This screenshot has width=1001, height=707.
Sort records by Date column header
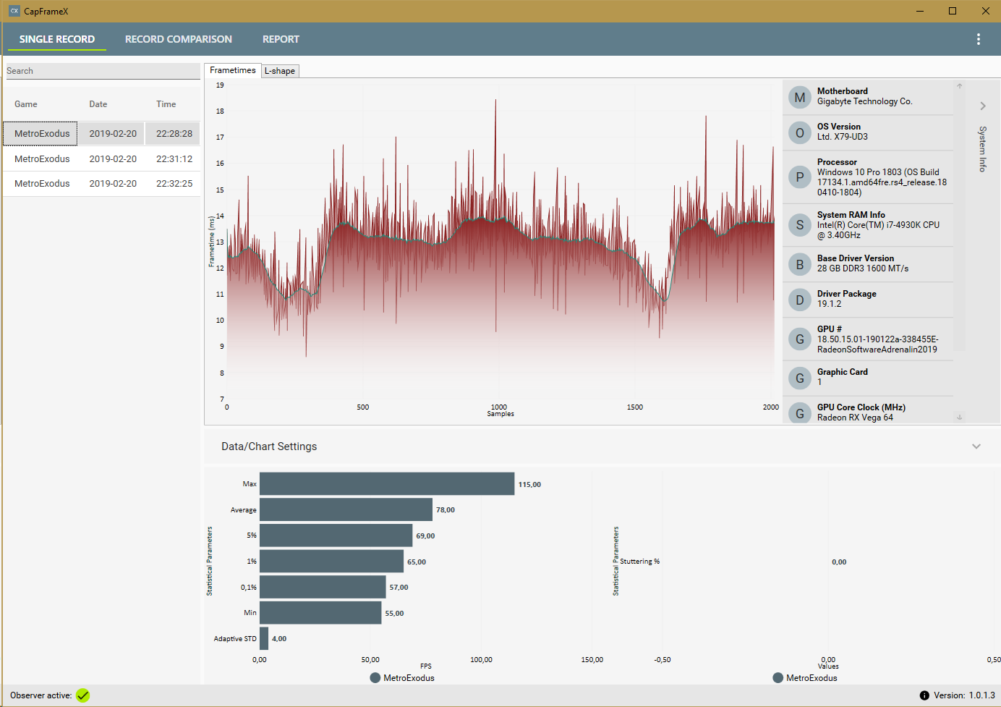pyautogui.click(x=98, y=104)
